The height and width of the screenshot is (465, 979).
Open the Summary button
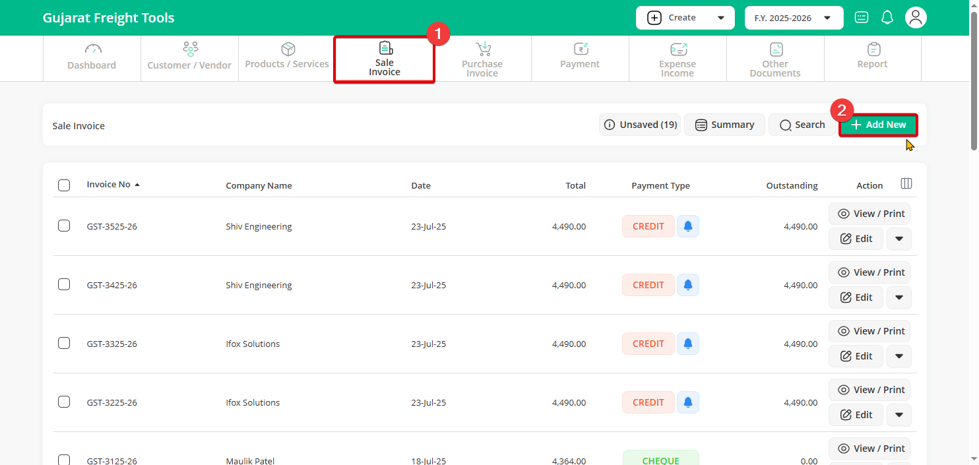[724, 125]
